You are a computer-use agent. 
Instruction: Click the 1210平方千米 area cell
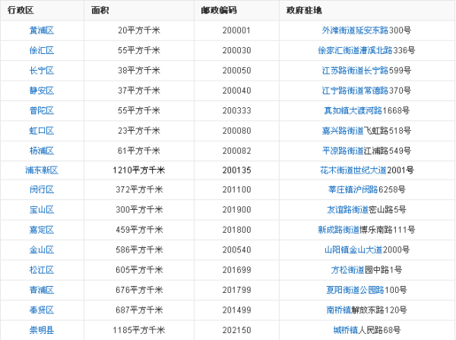(x=139, y=170)
